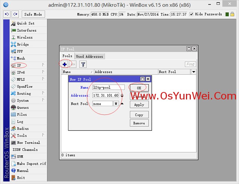Open Wireless in sidebar
The width and height of the screenshot is (239, 184).
[28, 37]
